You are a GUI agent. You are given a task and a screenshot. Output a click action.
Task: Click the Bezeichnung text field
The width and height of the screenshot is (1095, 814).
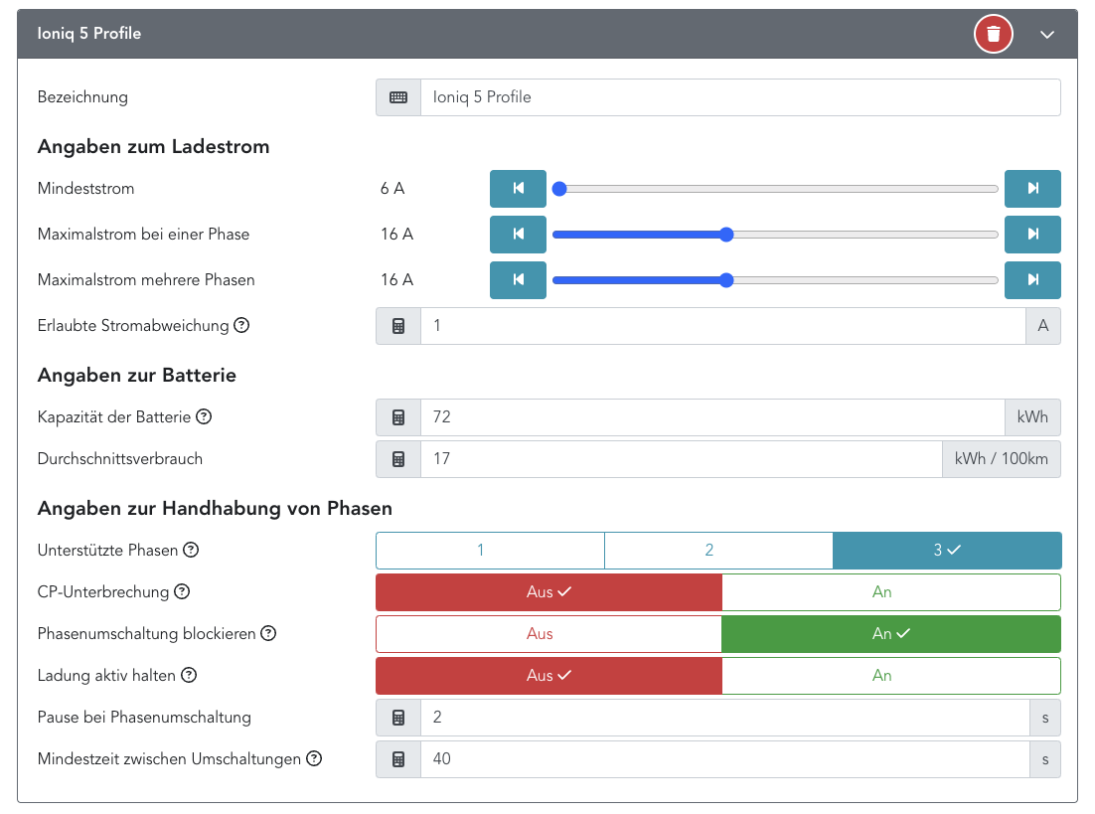coord(739,97)
